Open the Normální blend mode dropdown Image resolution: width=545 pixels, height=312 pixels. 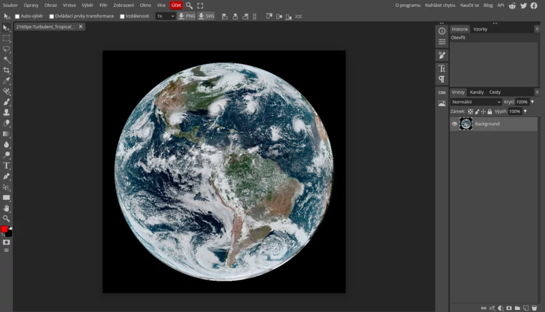476,102
